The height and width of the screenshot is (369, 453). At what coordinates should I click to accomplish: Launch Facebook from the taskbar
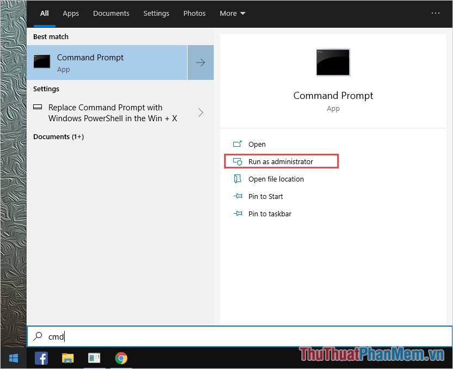tap(41, 358)
